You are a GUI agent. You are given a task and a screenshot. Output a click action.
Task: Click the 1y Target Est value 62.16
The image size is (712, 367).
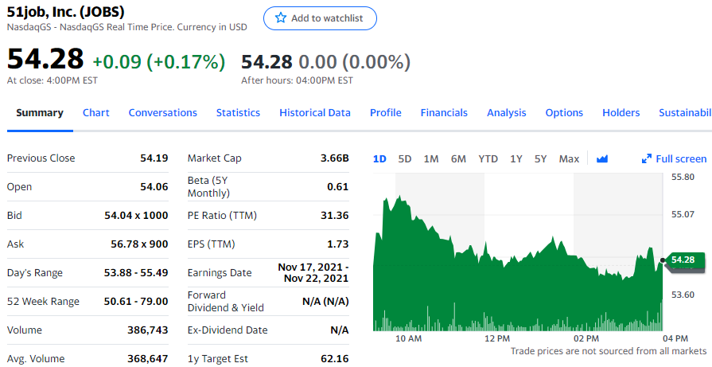click(x=335, y=358)
